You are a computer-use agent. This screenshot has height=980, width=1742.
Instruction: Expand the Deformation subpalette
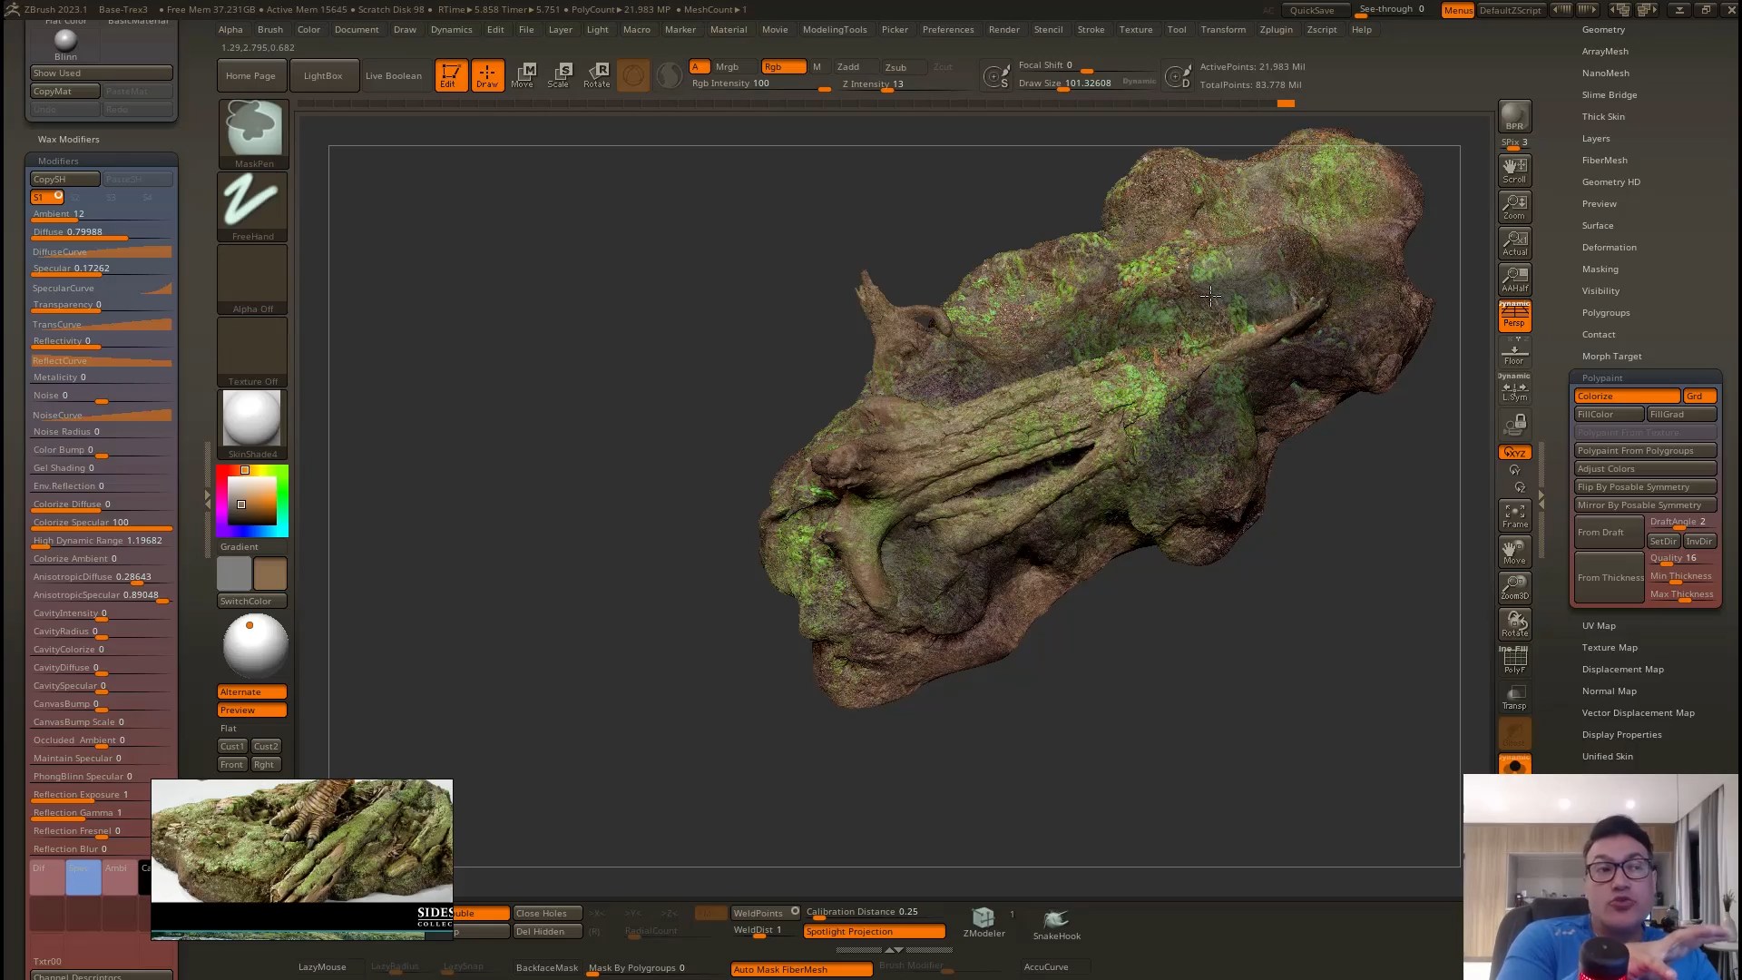1609,248
